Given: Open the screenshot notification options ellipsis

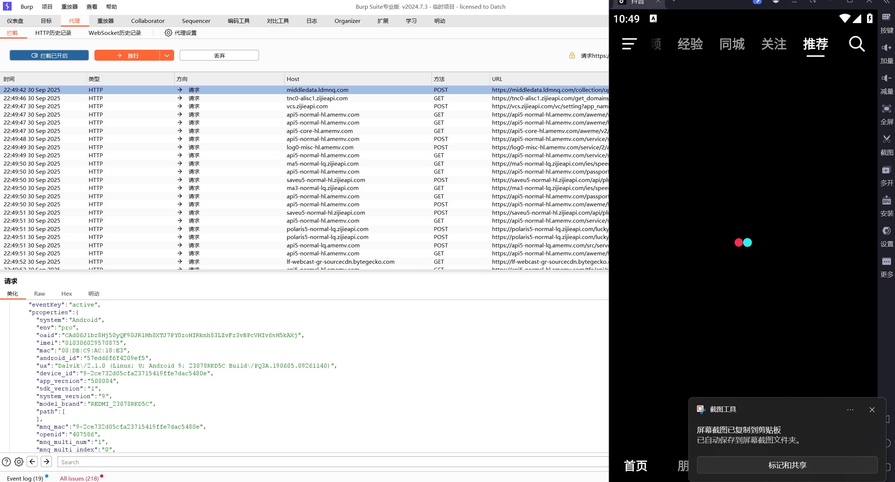Looking at the screenshot, I should click(850, 410).
